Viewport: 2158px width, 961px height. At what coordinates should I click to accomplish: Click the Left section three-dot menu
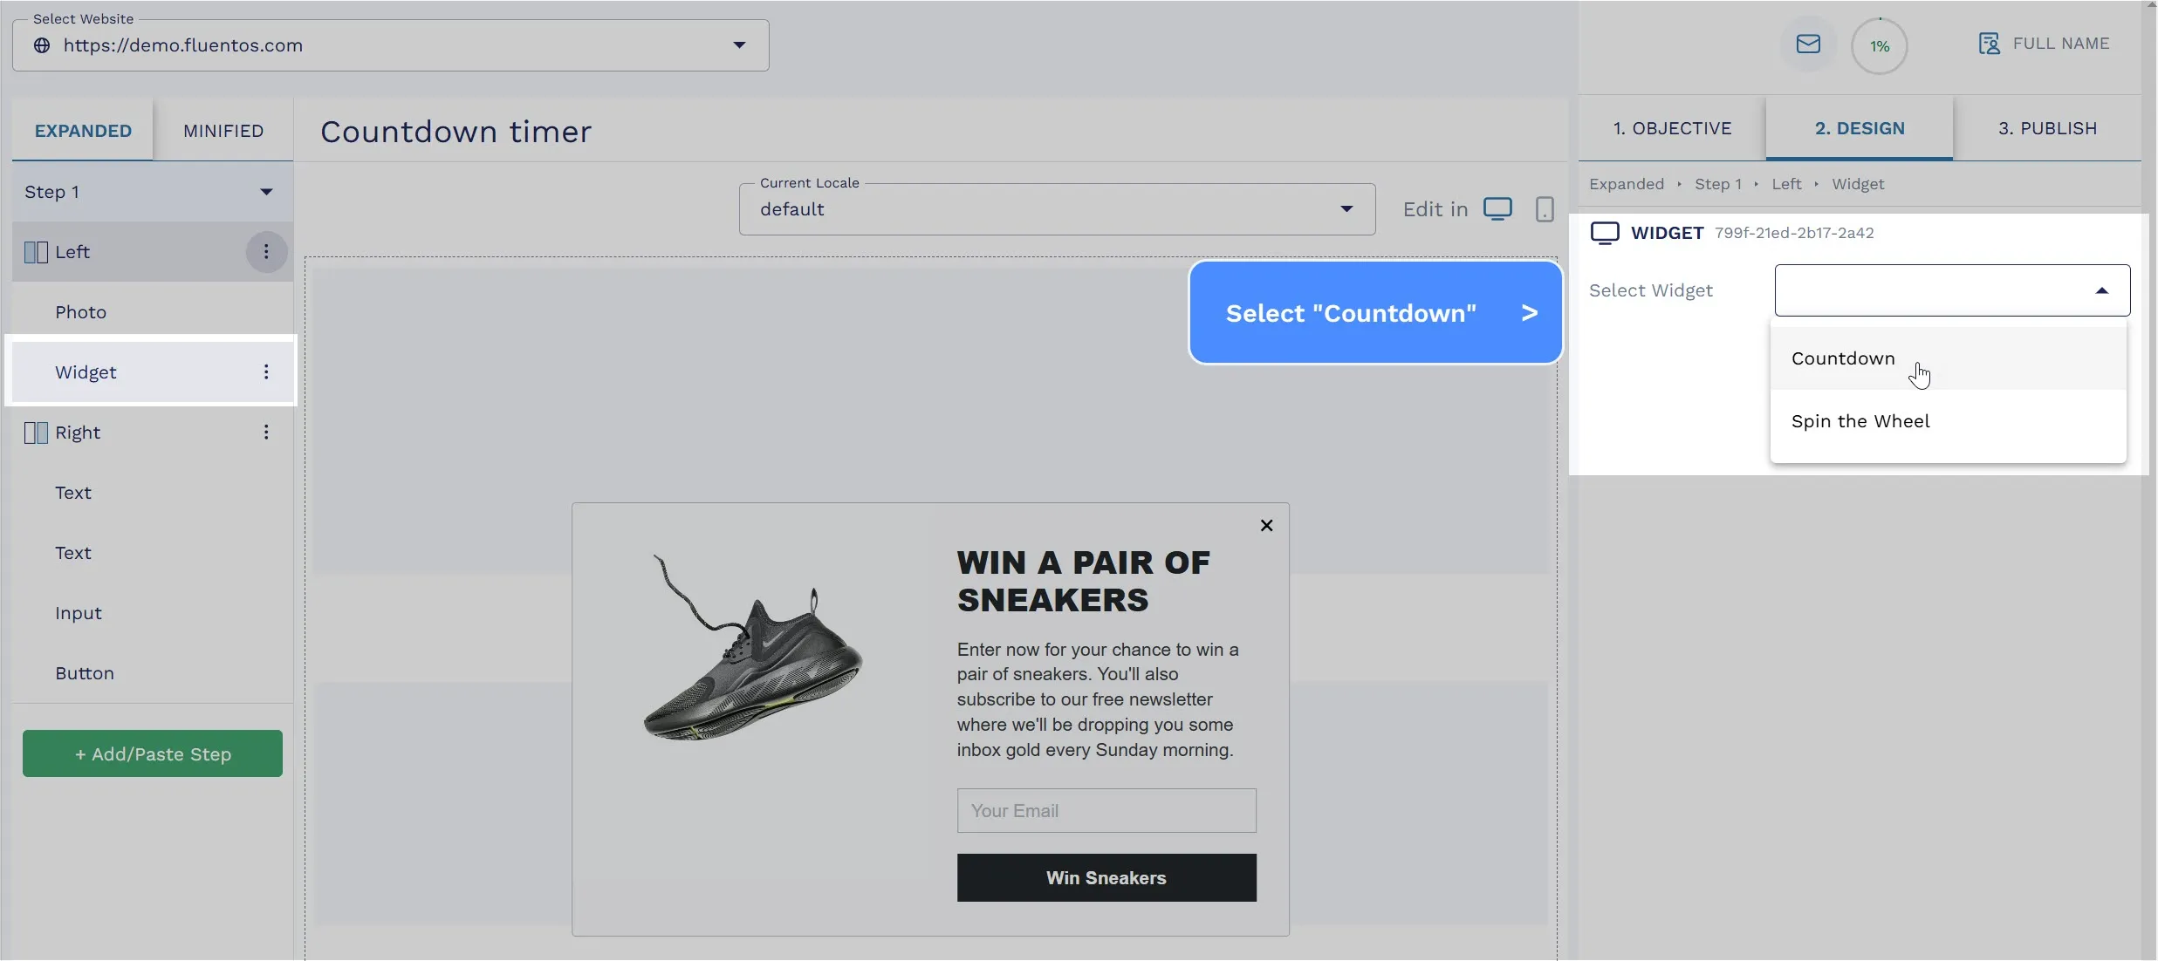coord(265,252)
